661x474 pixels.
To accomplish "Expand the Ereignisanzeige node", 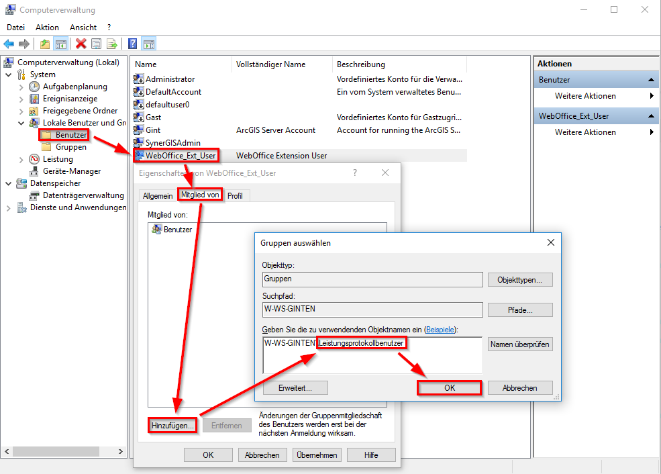I will (21, 99).
